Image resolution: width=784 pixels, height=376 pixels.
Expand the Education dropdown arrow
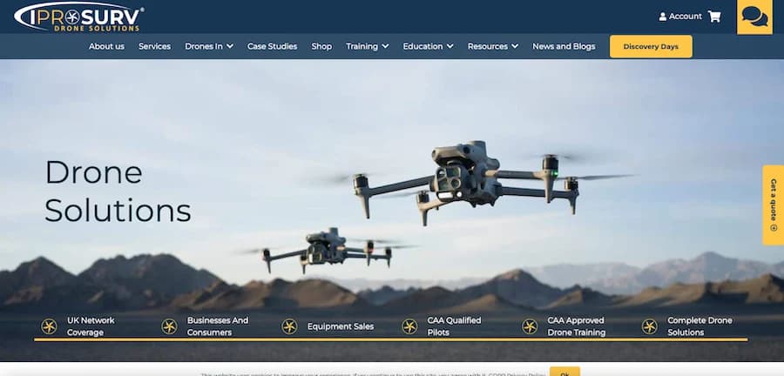[x=450, y=46]
